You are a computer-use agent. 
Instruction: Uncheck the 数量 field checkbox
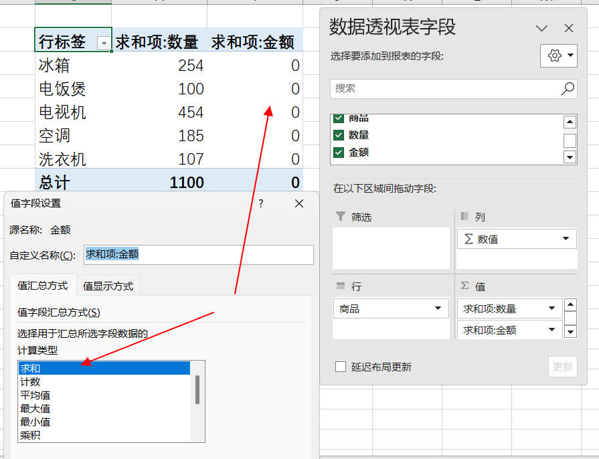pos(339,135)
